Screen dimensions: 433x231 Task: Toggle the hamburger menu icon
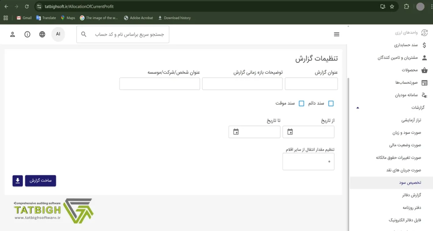337,34
